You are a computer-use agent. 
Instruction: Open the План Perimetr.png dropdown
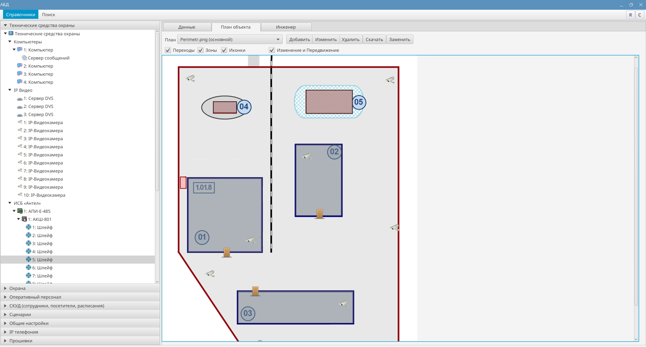(x=230, y=40)
